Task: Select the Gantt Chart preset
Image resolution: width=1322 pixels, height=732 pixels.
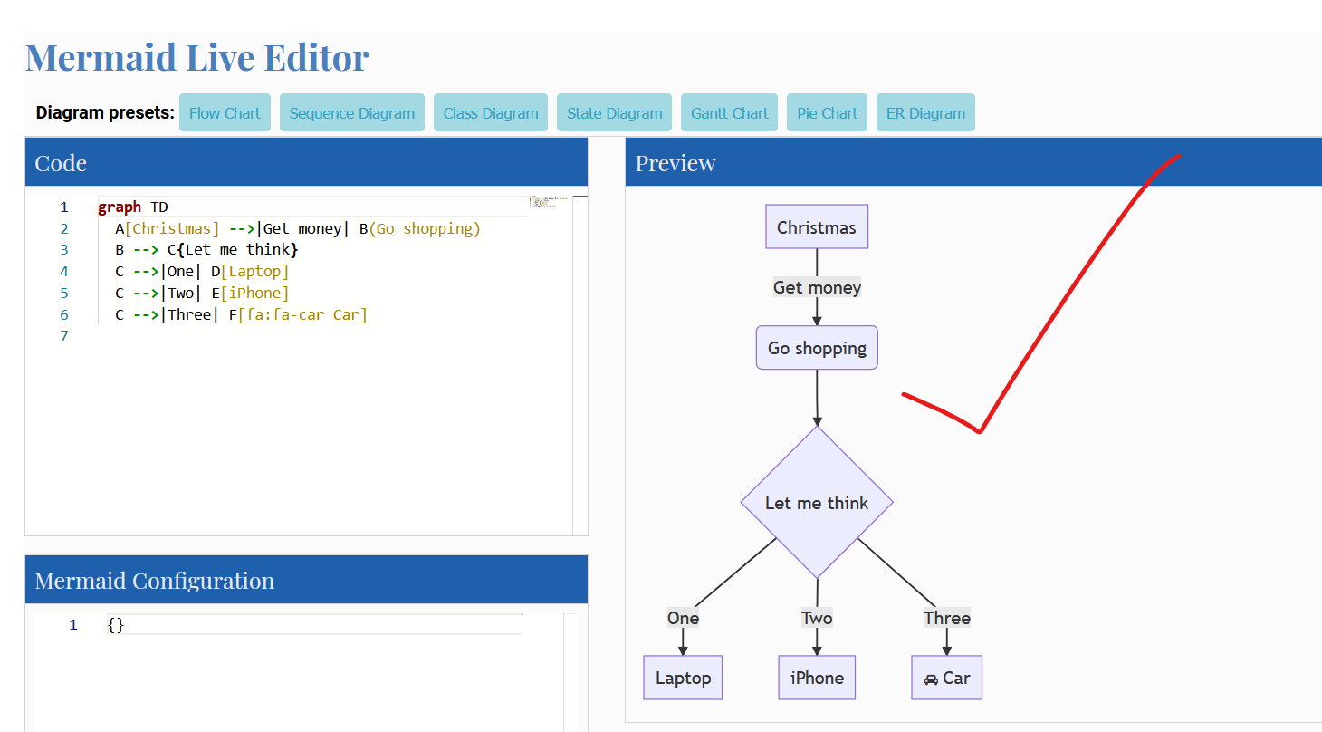Action: tap(729, 112)
